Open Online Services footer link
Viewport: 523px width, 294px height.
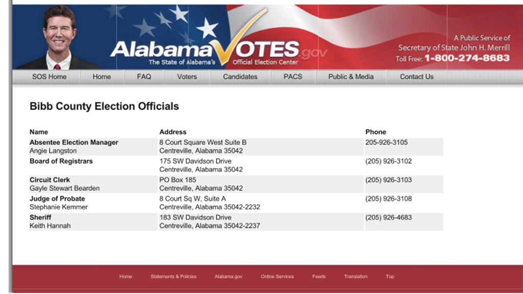[x=276, y=276]
